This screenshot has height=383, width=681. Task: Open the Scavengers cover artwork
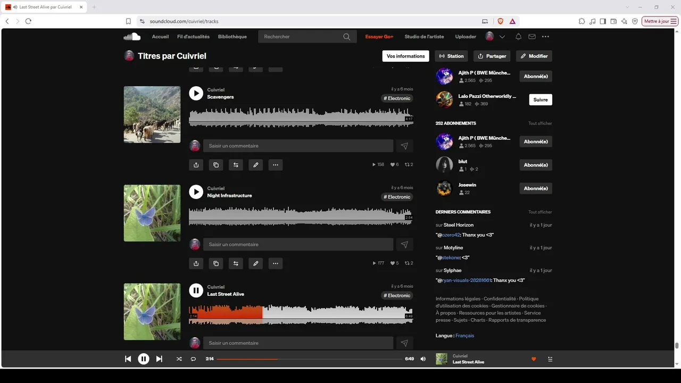(152, 114)
